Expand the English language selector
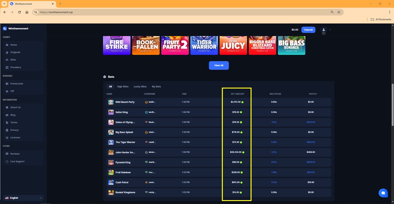 click(23, 198)
